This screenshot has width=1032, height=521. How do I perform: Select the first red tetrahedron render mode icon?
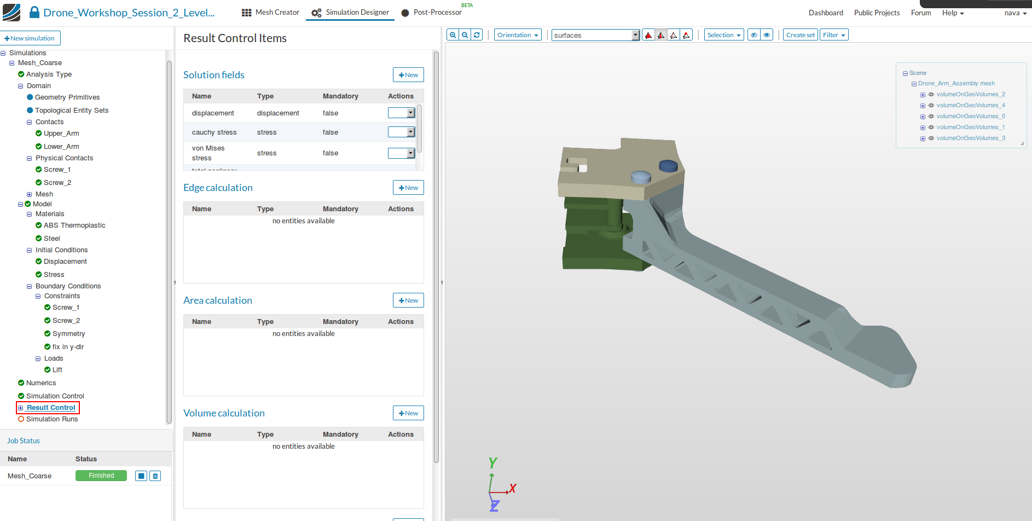(648, 35)
